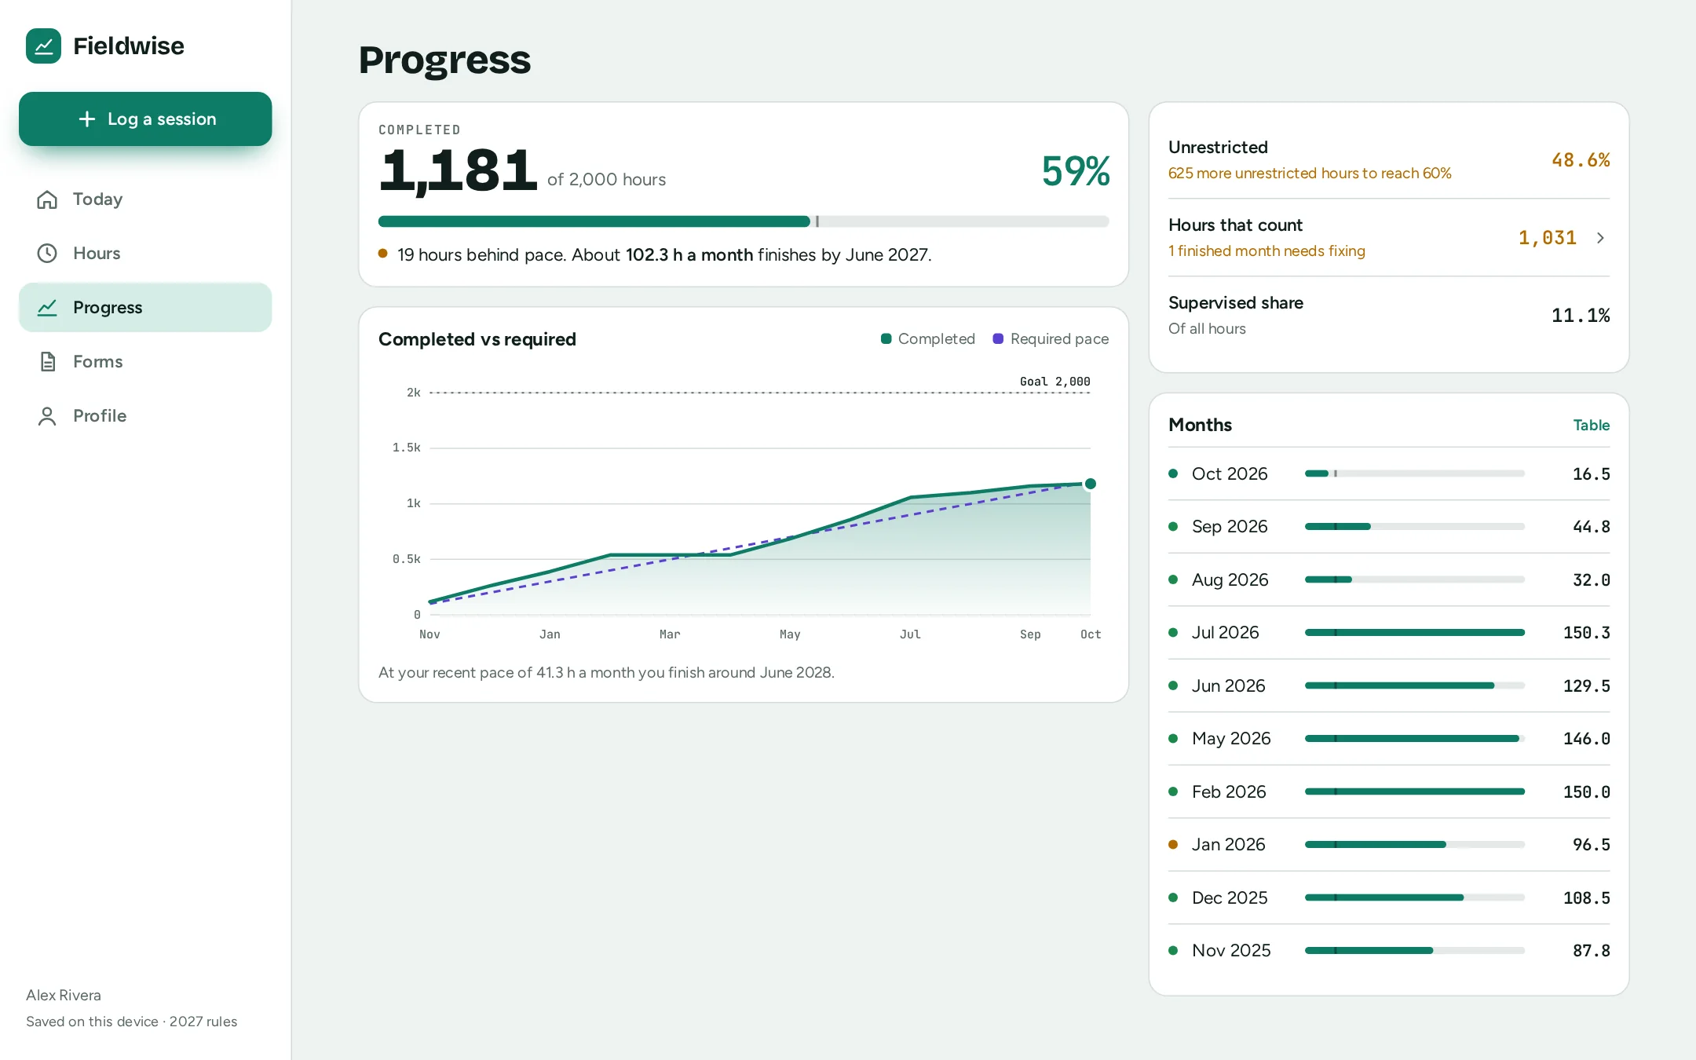
Task: Click the Progress page title
Action: 444,60
